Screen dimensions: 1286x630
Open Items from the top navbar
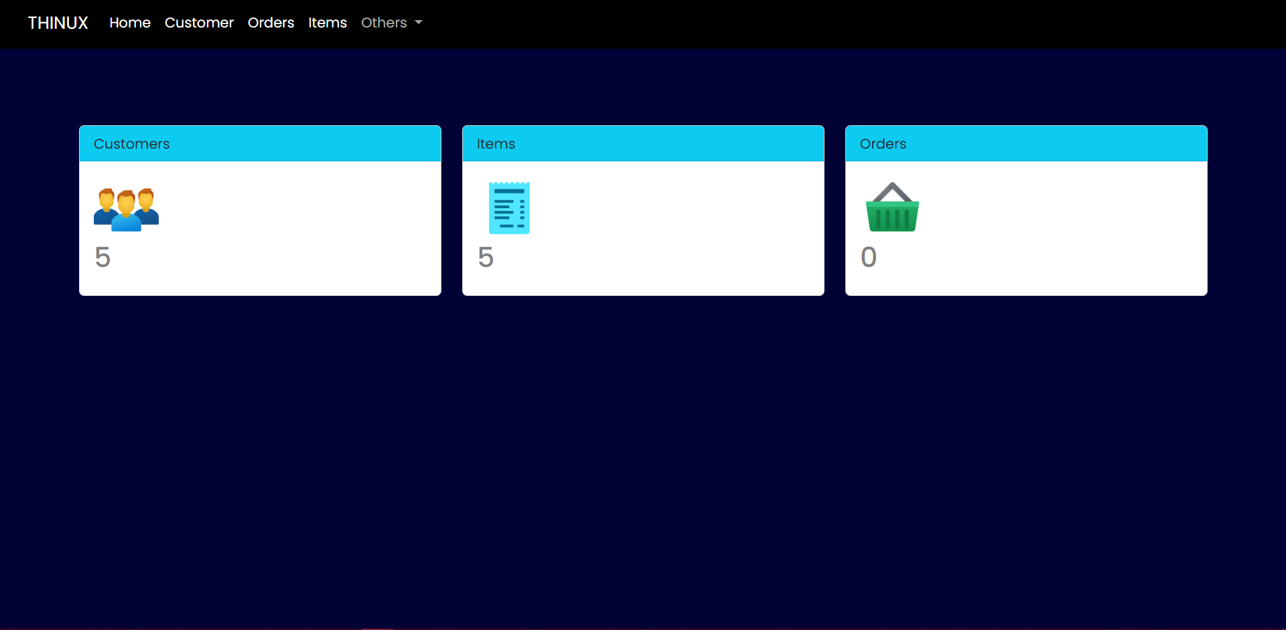point(328,23)
